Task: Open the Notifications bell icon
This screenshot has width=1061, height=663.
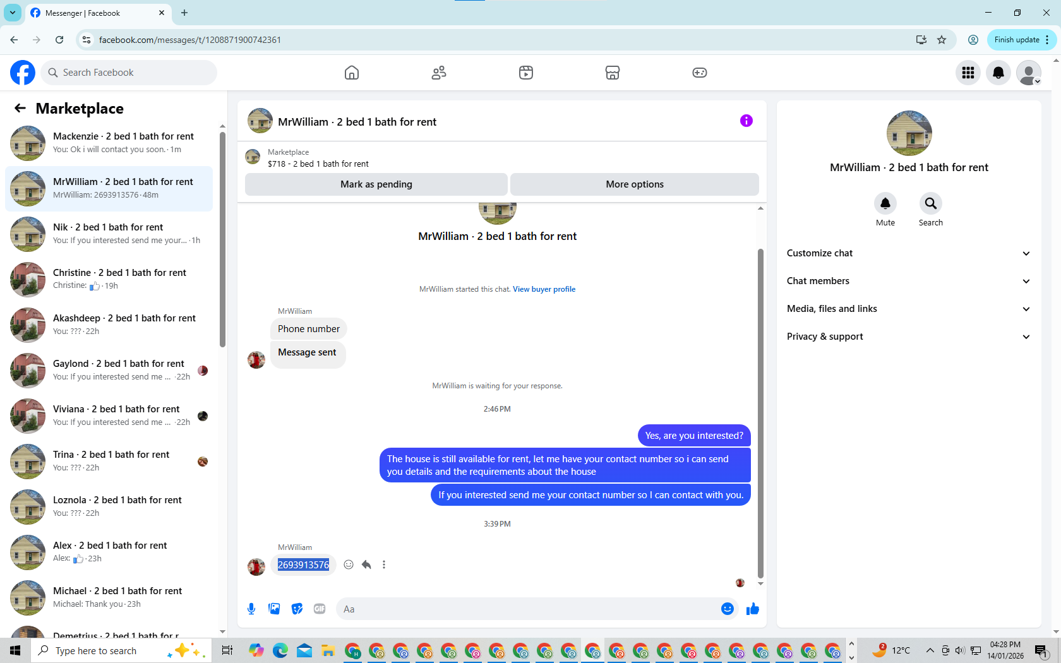Action: [998, 73]
